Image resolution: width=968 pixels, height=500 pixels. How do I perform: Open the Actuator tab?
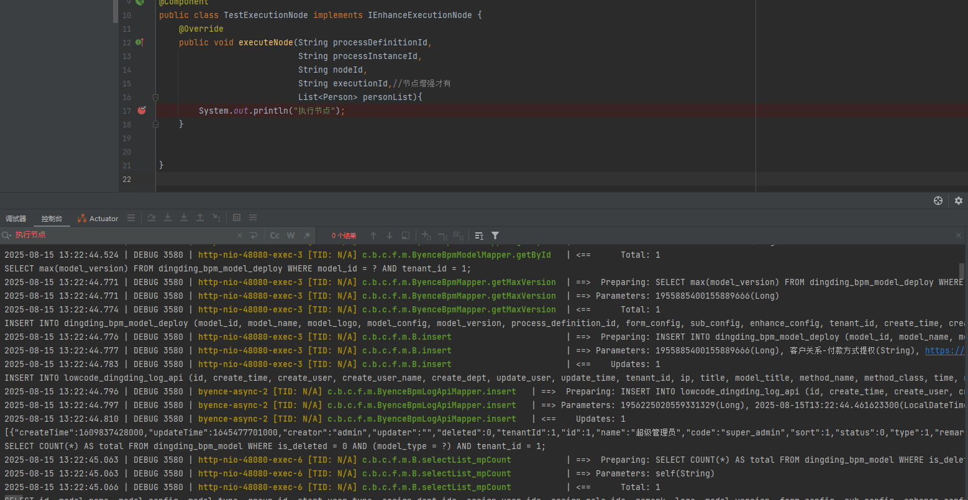(x=98, y=219)
